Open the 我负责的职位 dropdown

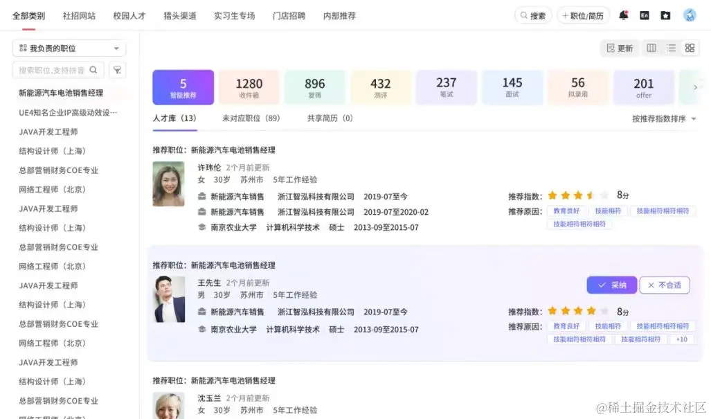point(69,48)
